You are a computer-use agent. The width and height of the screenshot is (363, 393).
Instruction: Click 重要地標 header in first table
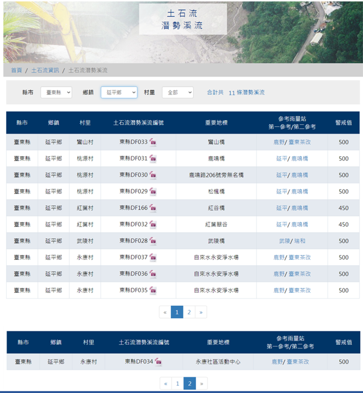216,123
